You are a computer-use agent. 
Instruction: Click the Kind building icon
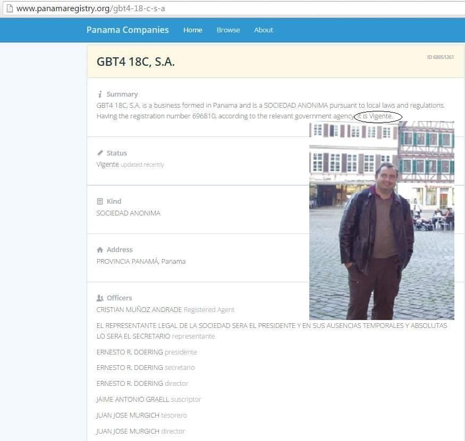tap(100, 202)
